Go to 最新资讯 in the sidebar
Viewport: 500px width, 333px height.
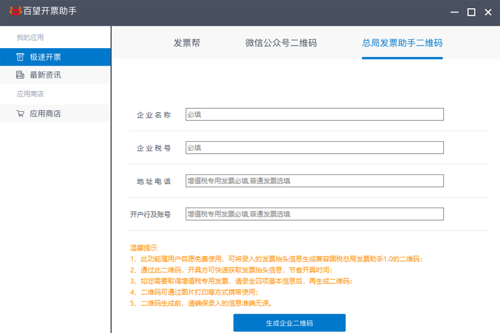pyautogui.click(x=55, y=75)
